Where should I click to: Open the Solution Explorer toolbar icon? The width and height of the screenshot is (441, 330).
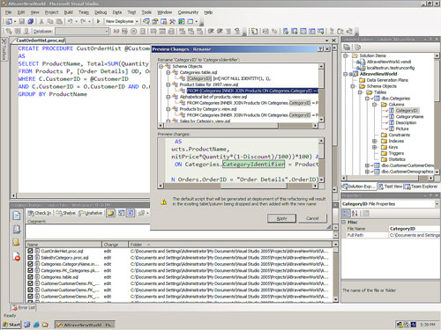(146, 21)
